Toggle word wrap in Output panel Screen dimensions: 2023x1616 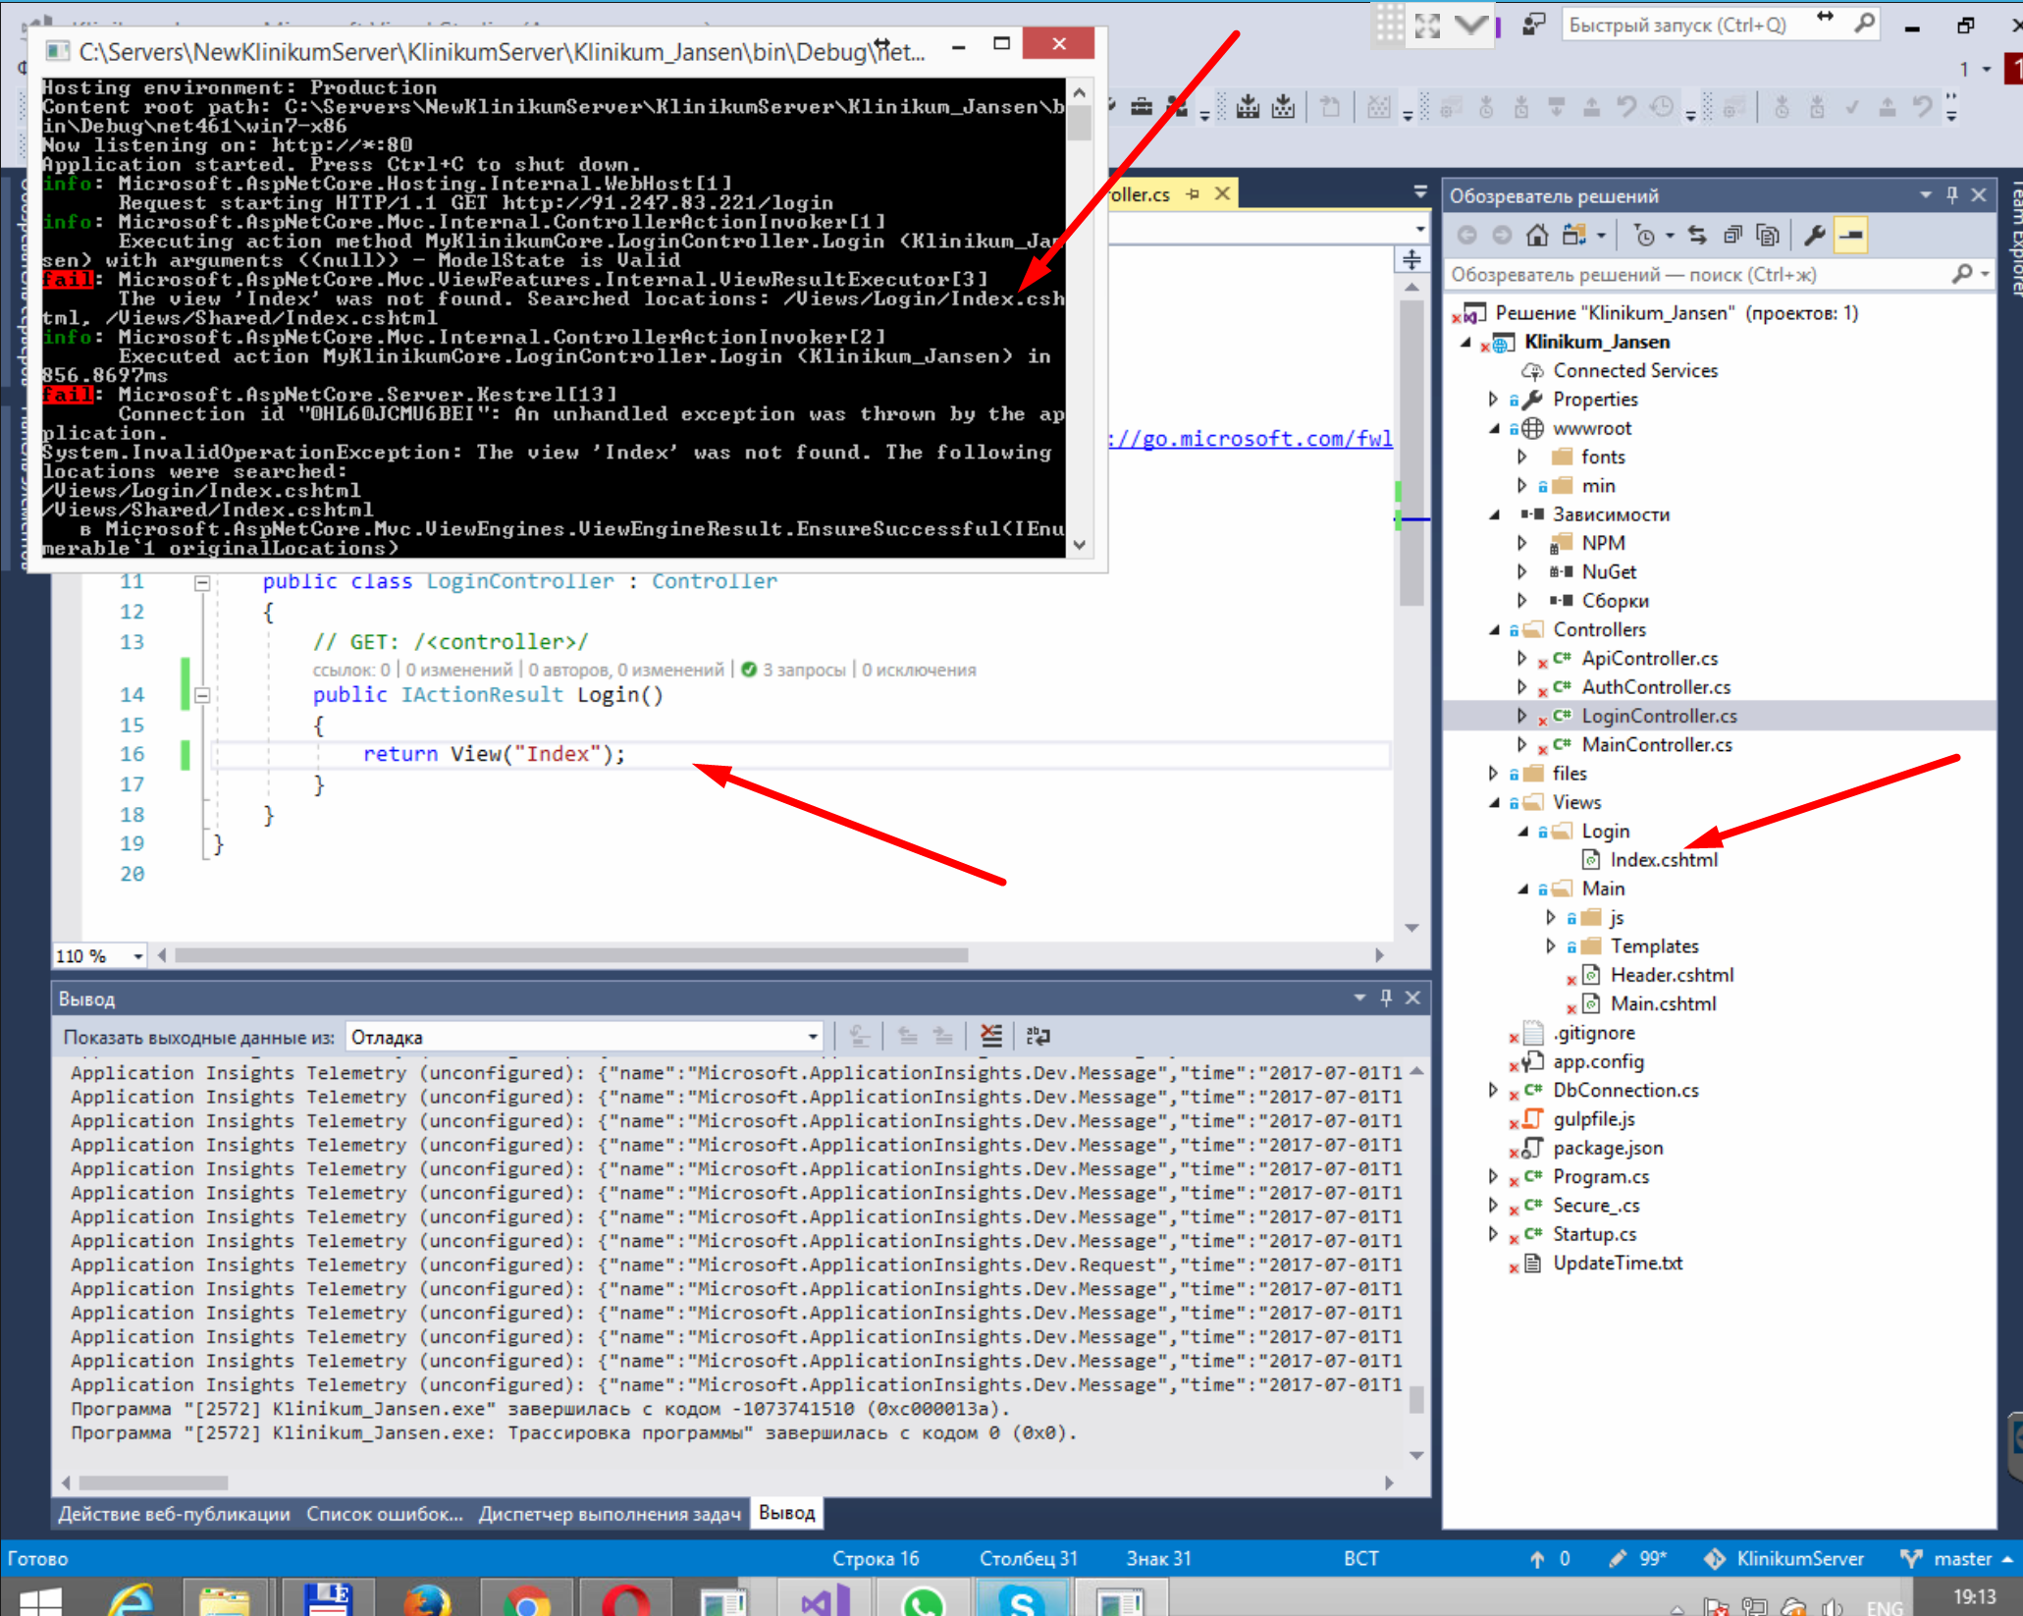coord(1038,1036)
